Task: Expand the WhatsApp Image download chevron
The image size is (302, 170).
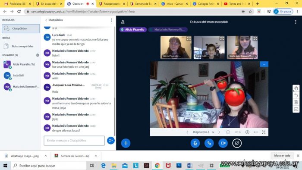Action: tap(46, 156)
